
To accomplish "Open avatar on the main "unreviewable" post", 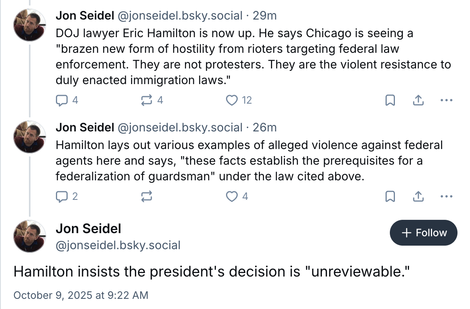I will point(30,236).
